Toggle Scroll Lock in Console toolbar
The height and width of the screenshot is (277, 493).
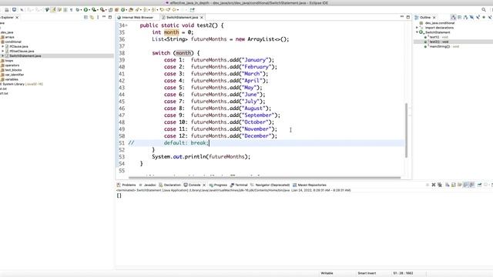(x=454, y=185)
